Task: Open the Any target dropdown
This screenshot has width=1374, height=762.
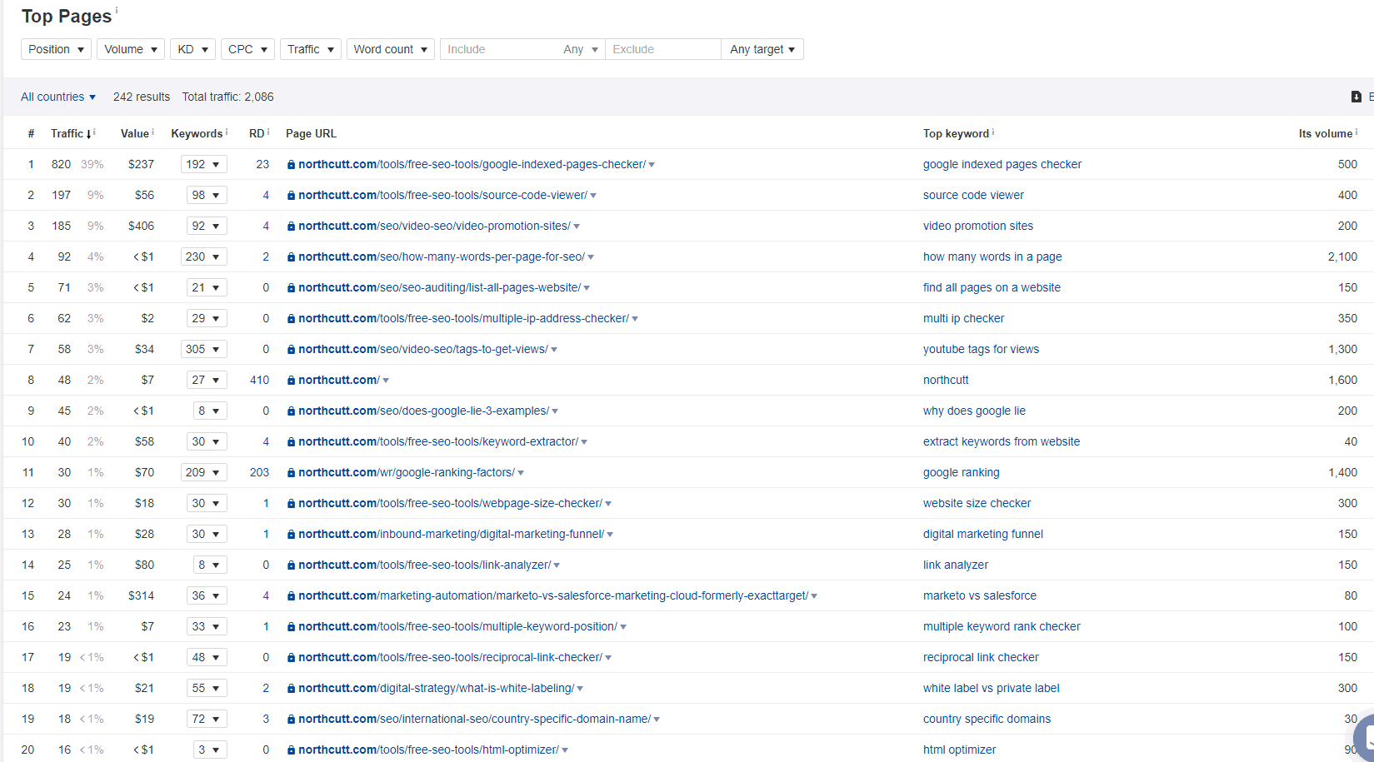Action: tap(762, 49)
